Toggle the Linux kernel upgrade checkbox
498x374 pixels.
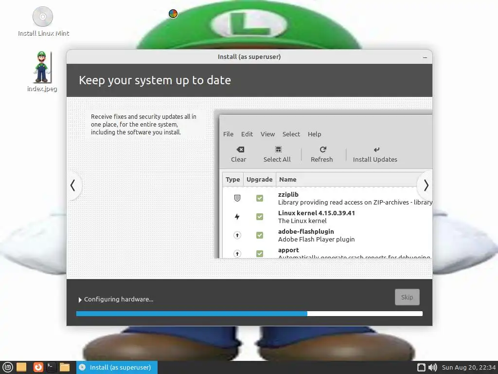click(x=260, y=217)
